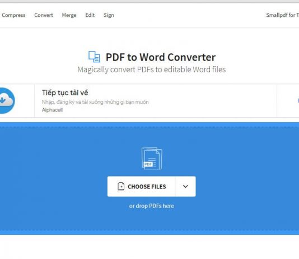Open the Merge menu item
The height and width of the screenshot is (259, 299).
(x=69, y=15)
